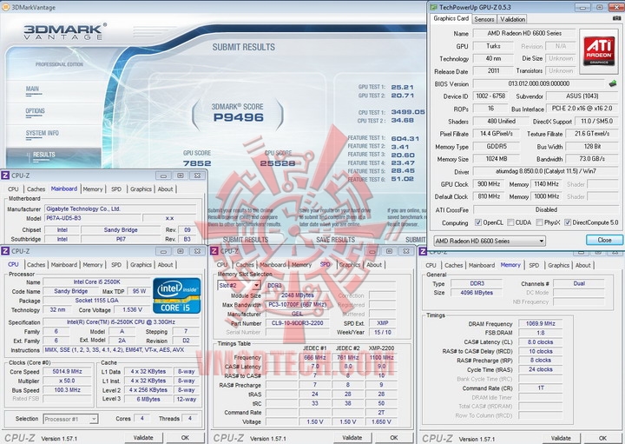Open MAIN section in 3DMark Vantage
Image resolution: width=625 pixels, height=444 pixels.
(32, 89)
